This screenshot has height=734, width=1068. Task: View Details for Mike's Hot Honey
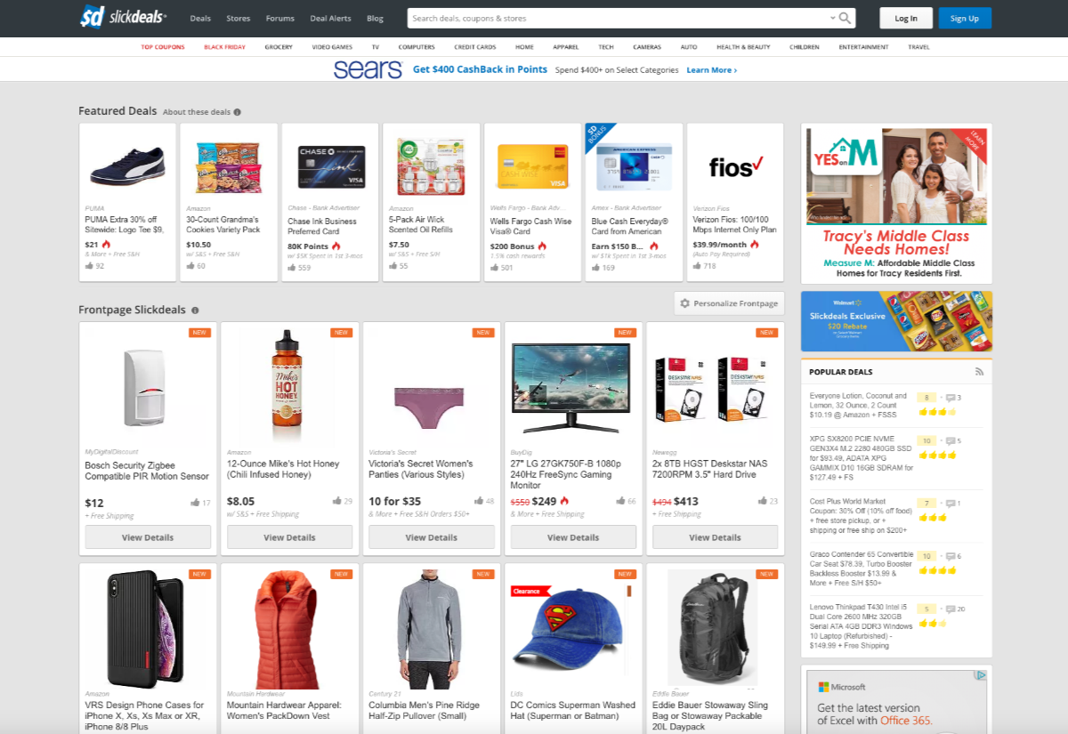(x=289, y=537)
